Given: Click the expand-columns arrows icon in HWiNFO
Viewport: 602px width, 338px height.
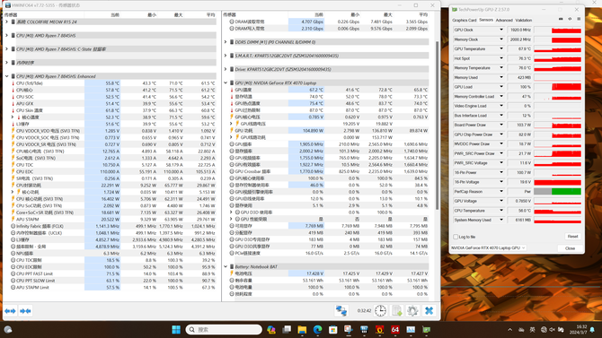Looking at the screenshot, I should tap(11, 311).
